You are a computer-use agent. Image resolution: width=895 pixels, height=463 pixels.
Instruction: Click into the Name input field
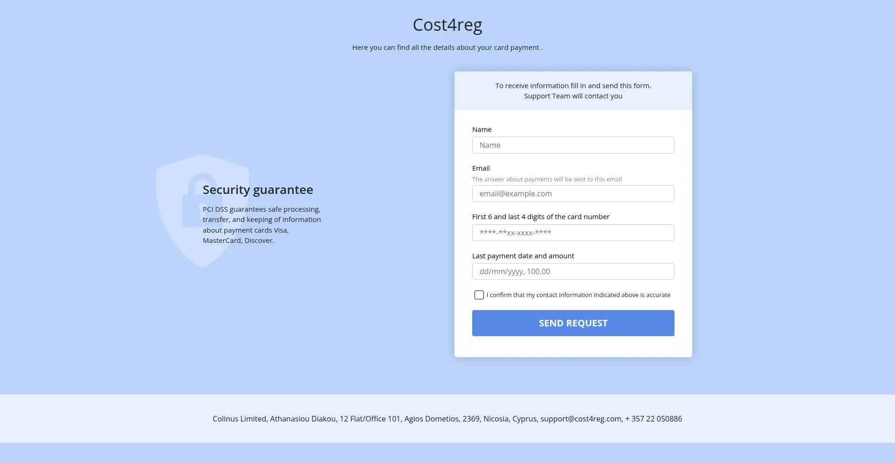573,145
